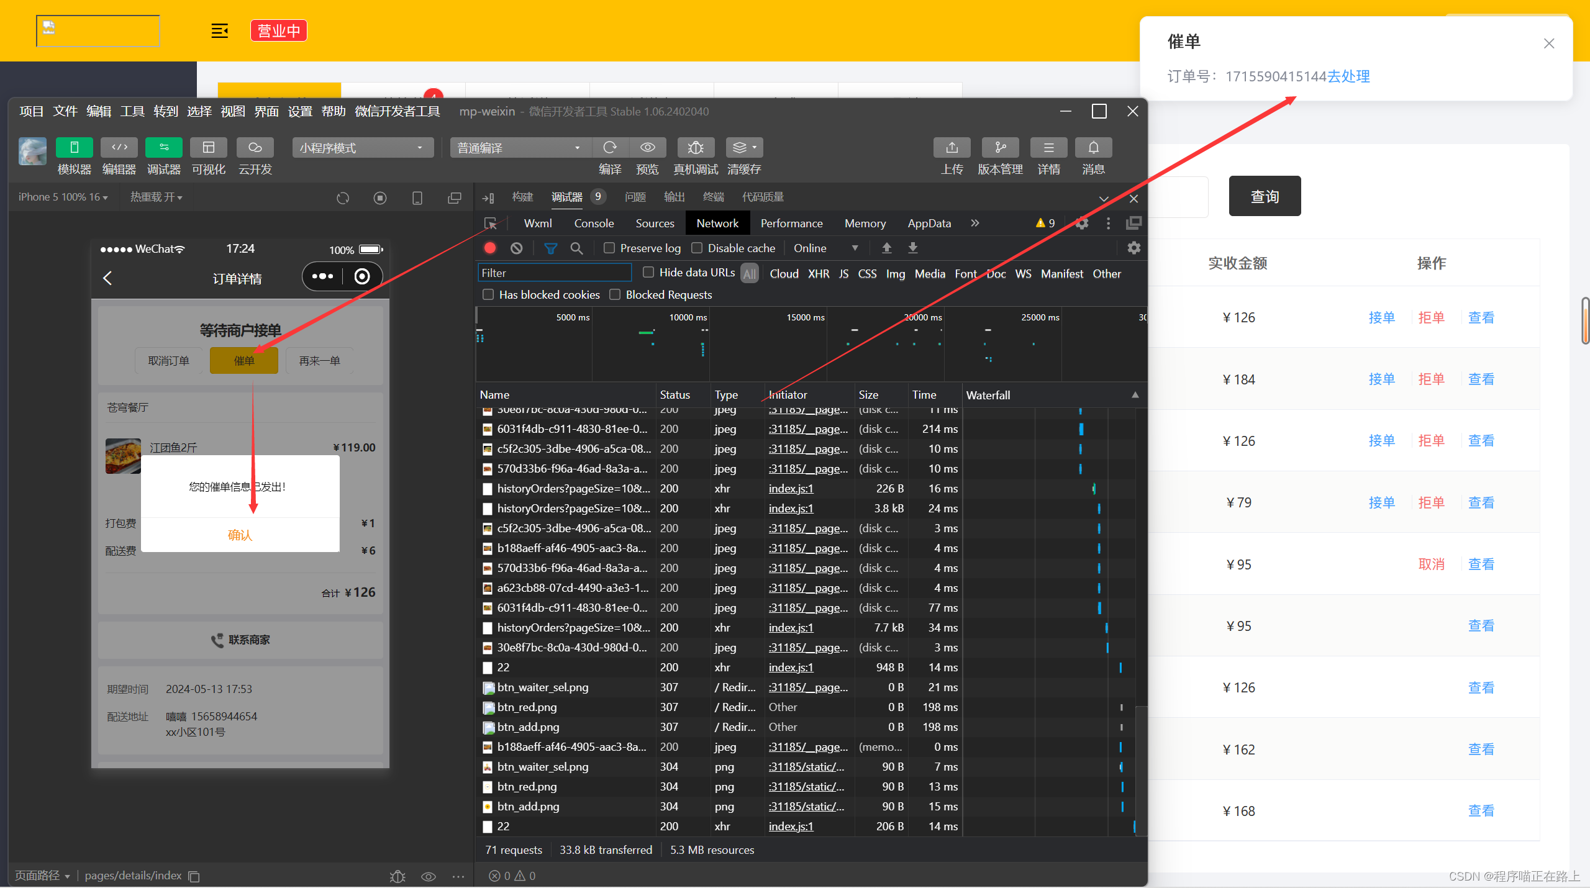Enable Preserve log checkbox
Viewport: 1590px width, 888px height.
coord(609,248)
